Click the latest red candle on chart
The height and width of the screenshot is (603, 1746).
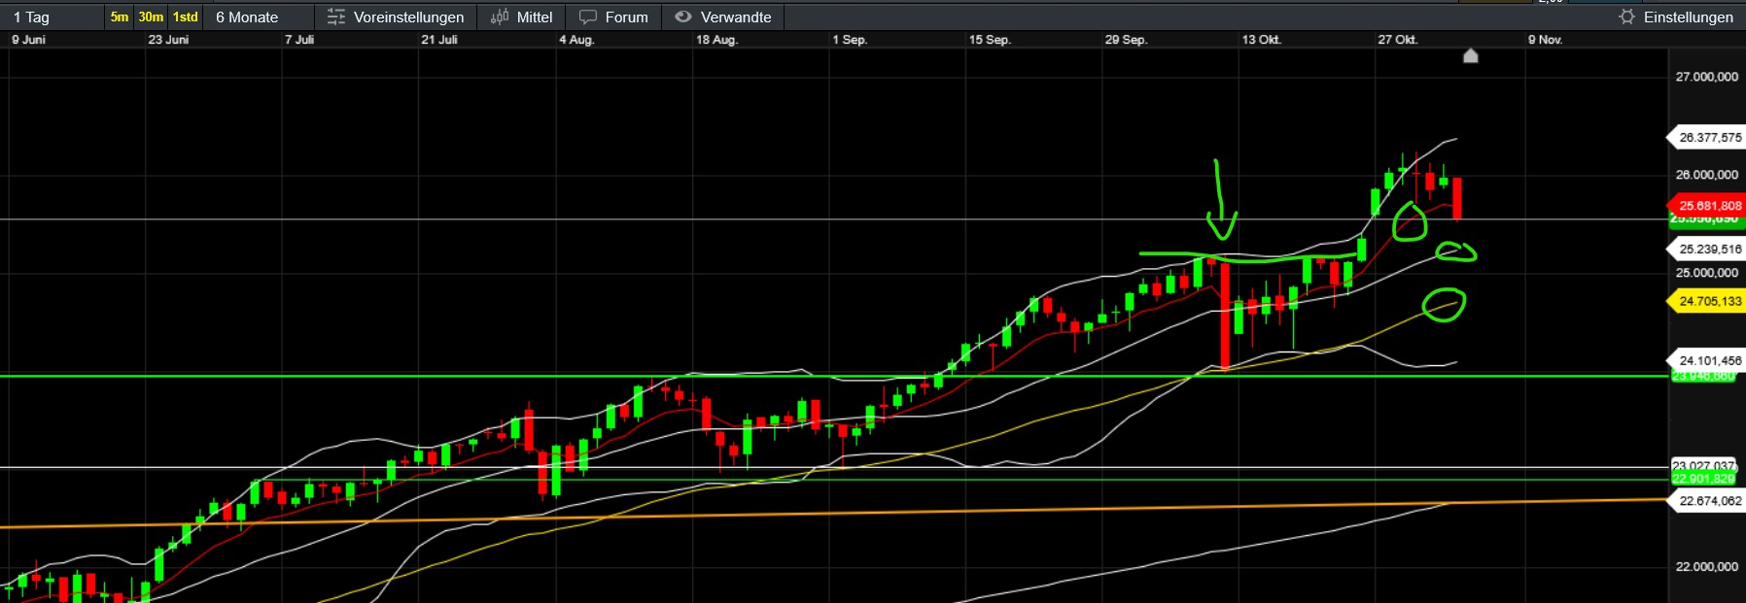(1457, 198)
